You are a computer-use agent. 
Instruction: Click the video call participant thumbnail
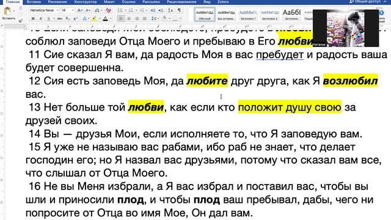pos(346,28)
